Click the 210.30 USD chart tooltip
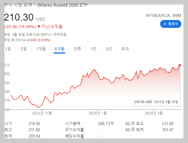Image resolution: width=188 pixels, height=143 pixels. tap(156, 102)
